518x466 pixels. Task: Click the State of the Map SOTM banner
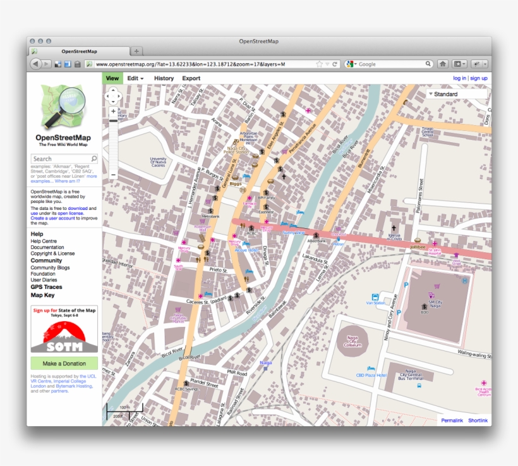click(64, 329)
